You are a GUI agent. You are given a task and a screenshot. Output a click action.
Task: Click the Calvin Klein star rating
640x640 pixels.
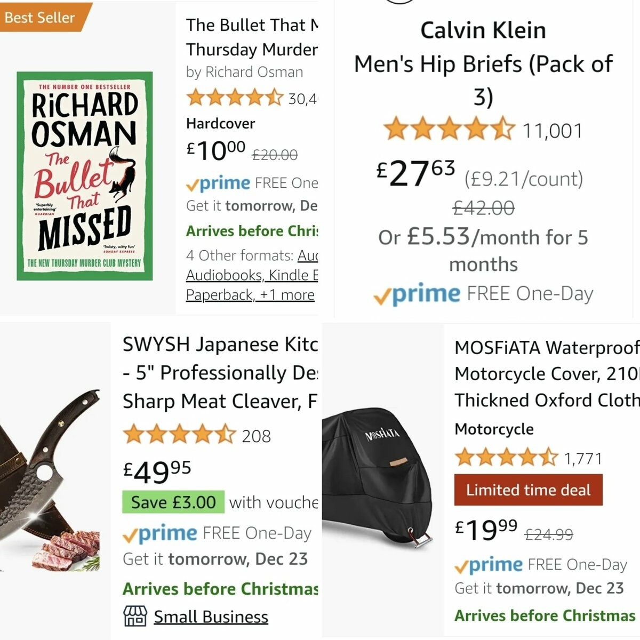point(449,130)
